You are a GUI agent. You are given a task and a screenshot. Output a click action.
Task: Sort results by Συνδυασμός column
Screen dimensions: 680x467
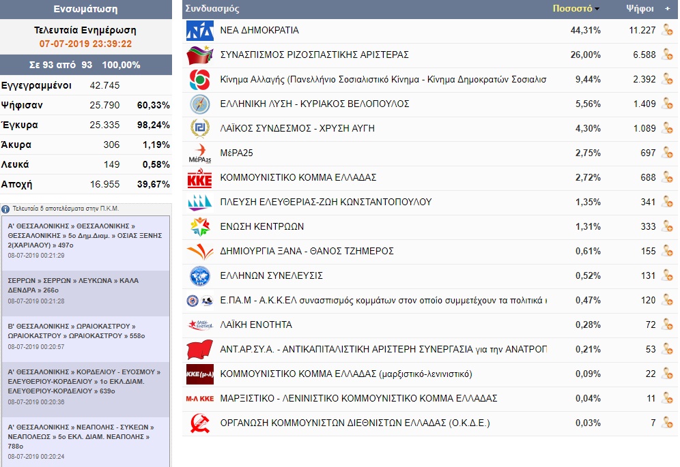[x=212, y=9]
